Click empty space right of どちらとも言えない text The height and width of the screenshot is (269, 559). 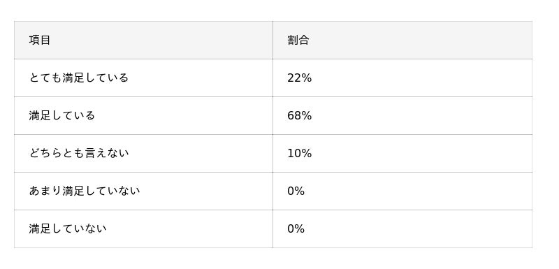tap(201, 153)
